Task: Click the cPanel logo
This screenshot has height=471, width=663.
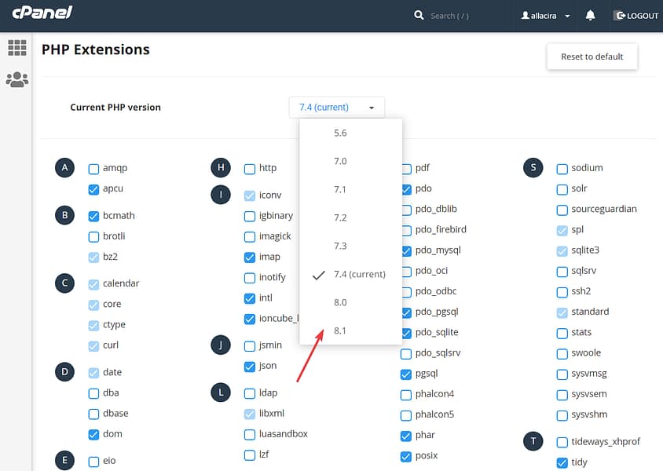Action: pyautogui.click(x=41, y=13)
